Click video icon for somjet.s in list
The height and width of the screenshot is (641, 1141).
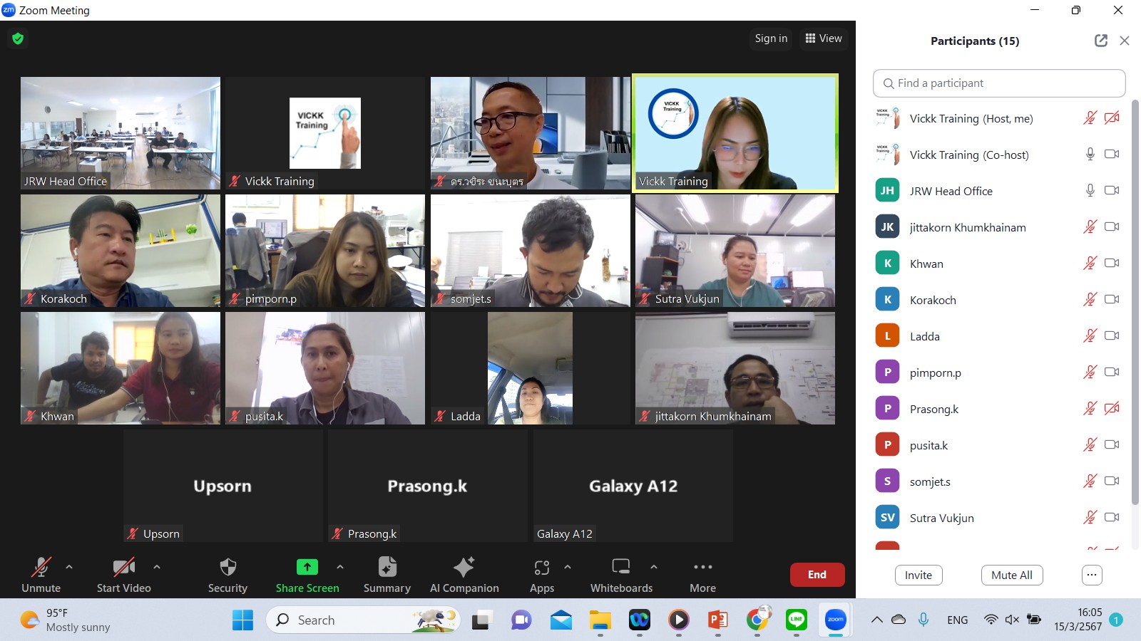coord(1112,481)
